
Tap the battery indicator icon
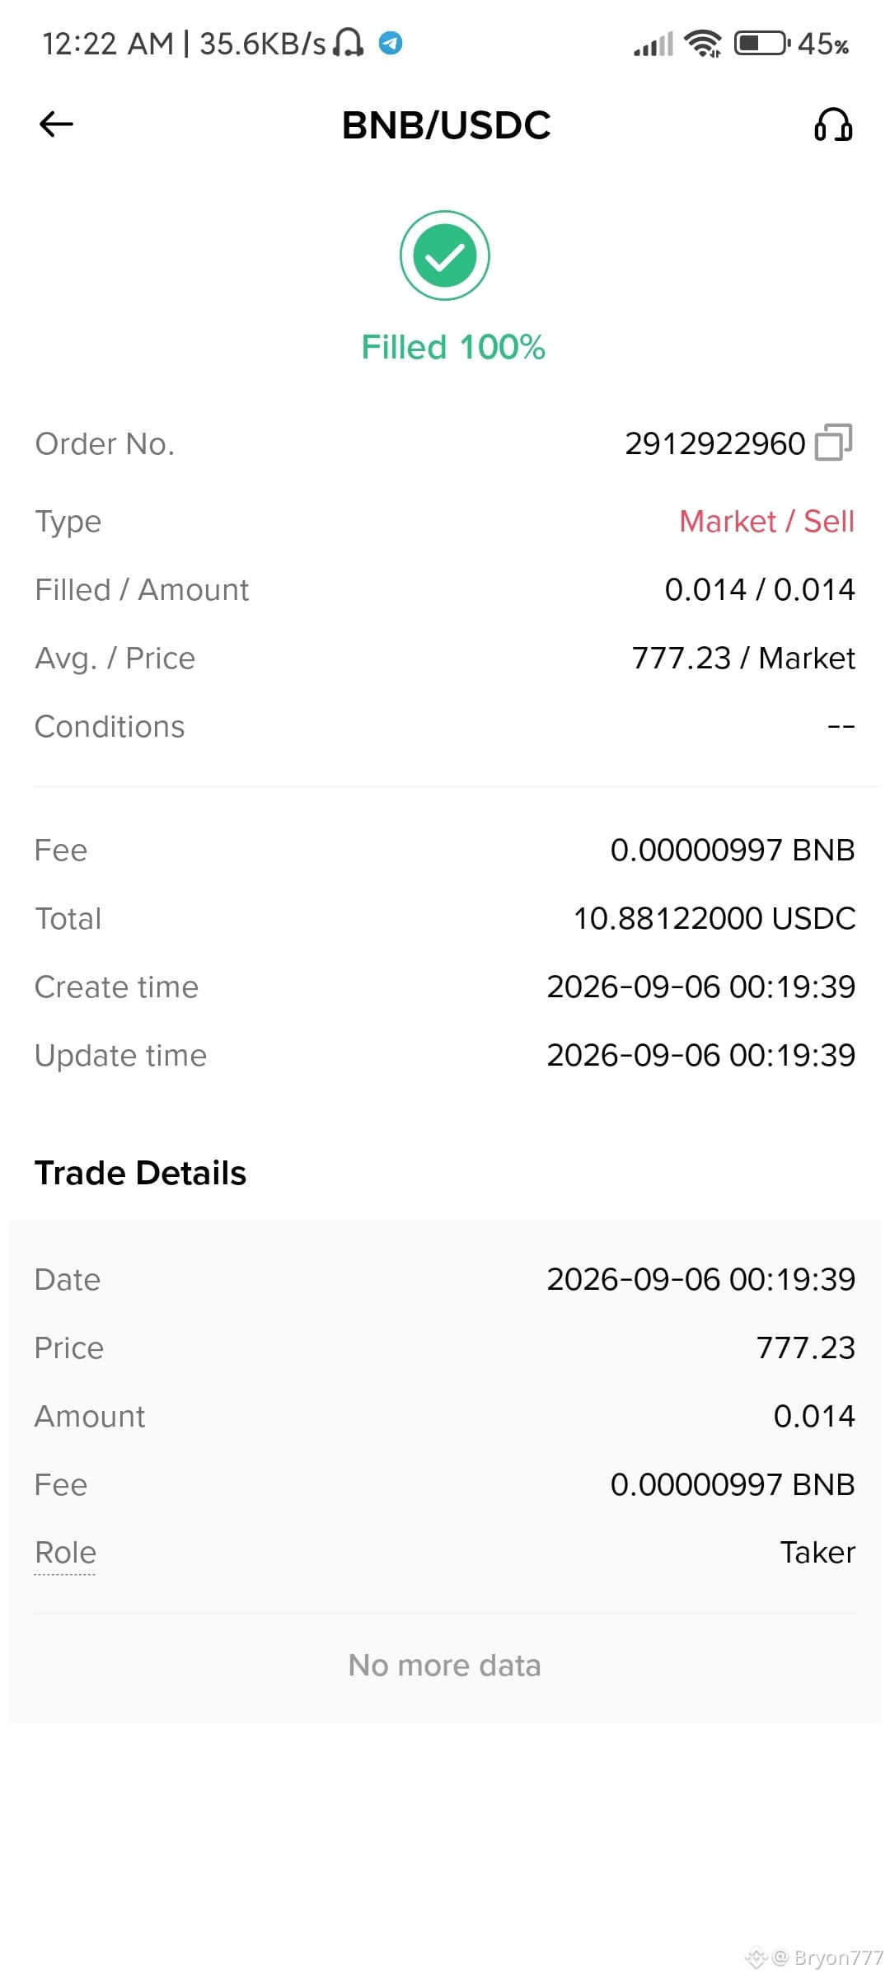pos(762,43)
